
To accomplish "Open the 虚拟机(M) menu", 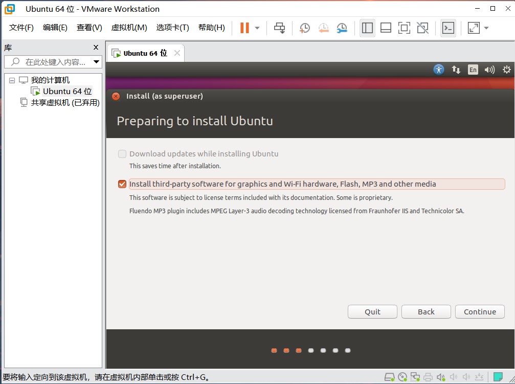I will 129,28.
